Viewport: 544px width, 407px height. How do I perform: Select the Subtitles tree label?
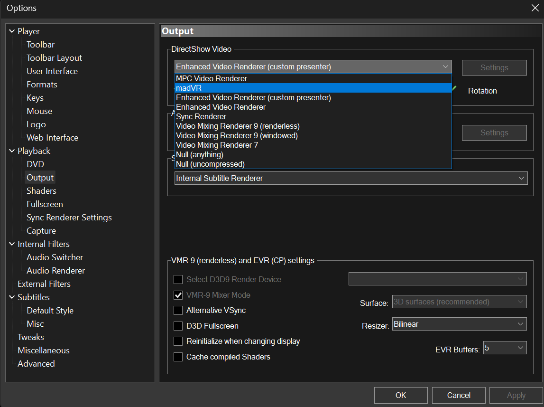coord(33,297)
